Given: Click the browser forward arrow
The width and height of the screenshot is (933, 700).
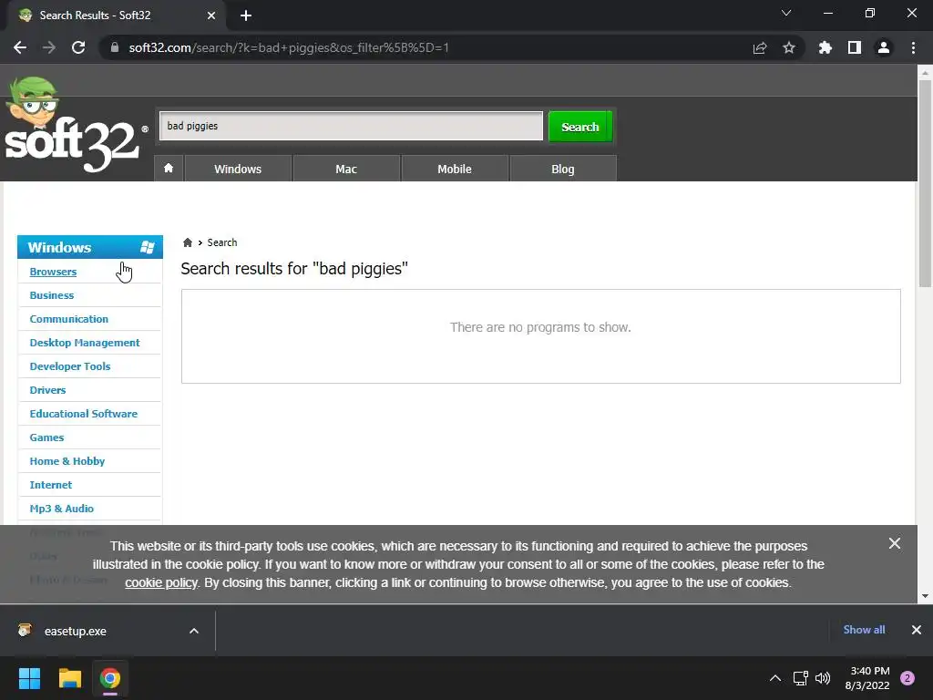Looking at the screenshot, I should coord(49,47).
